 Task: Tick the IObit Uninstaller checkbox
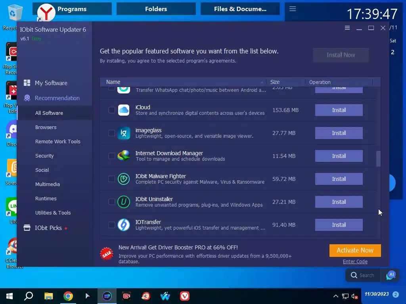click(111, 202)
